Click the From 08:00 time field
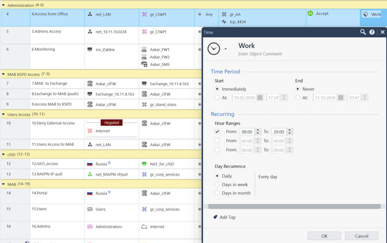Screen dimensions: 387x243 point(247,132)
